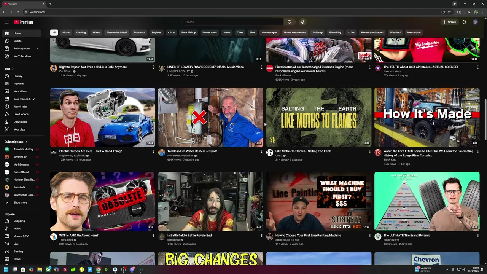Open the notifications bell
This screenshot has height=274, width=487.
464,22
